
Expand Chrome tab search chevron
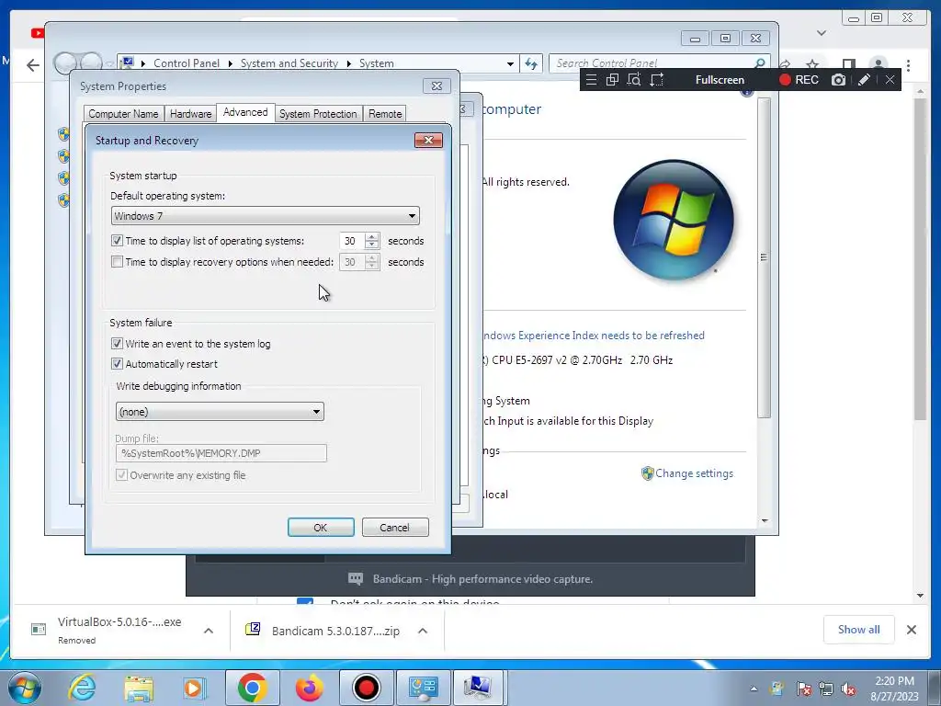click(822, 33)
